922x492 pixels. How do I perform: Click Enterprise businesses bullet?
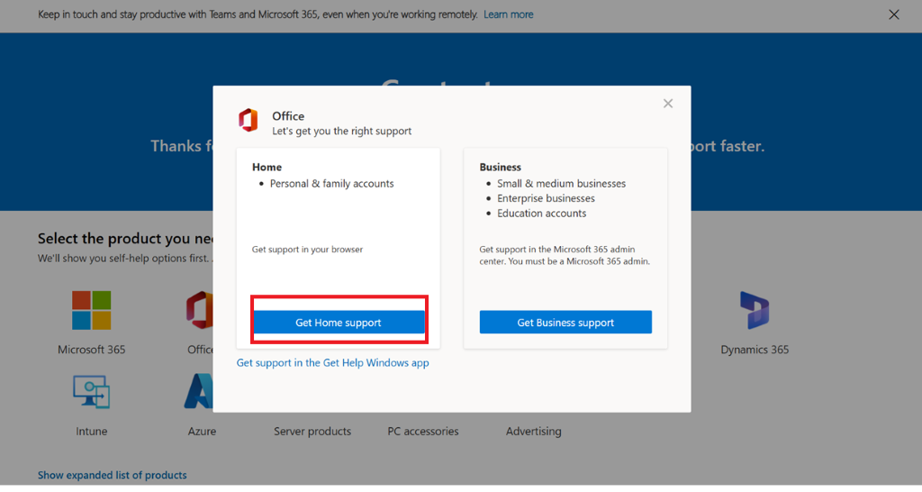click(546, 198)
